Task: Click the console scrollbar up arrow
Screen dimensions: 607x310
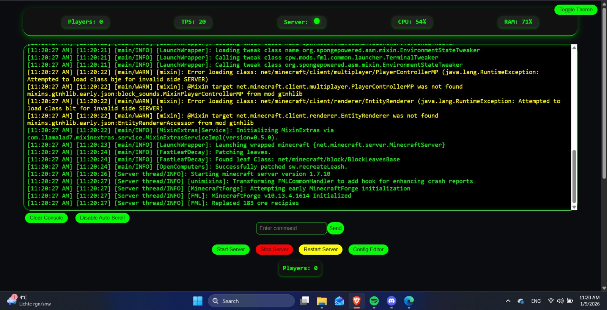Action: click(574, 48)
